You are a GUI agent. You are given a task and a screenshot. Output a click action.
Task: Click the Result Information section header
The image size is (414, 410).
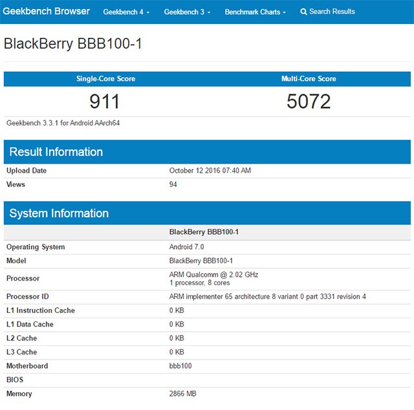point(207,152)
